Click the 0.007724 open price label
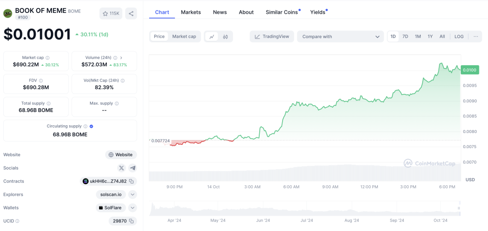 point(160,141)
